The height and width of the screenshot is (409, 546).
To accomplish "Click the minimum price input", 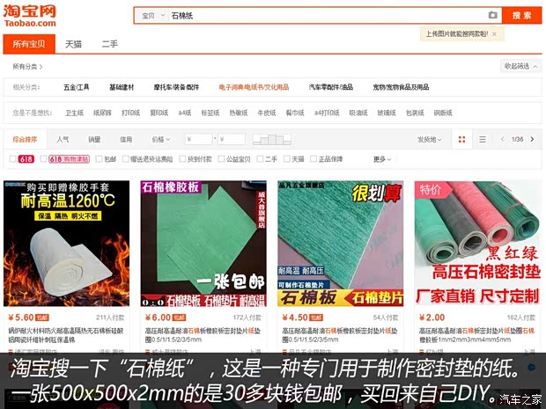I will point(198,140).
